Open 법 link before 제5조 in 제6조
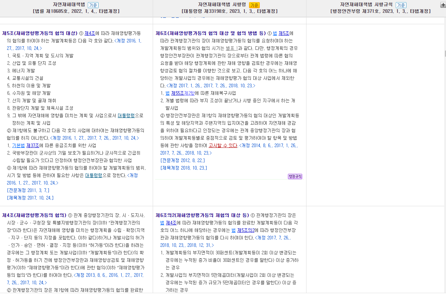 [x=275, y=33]
